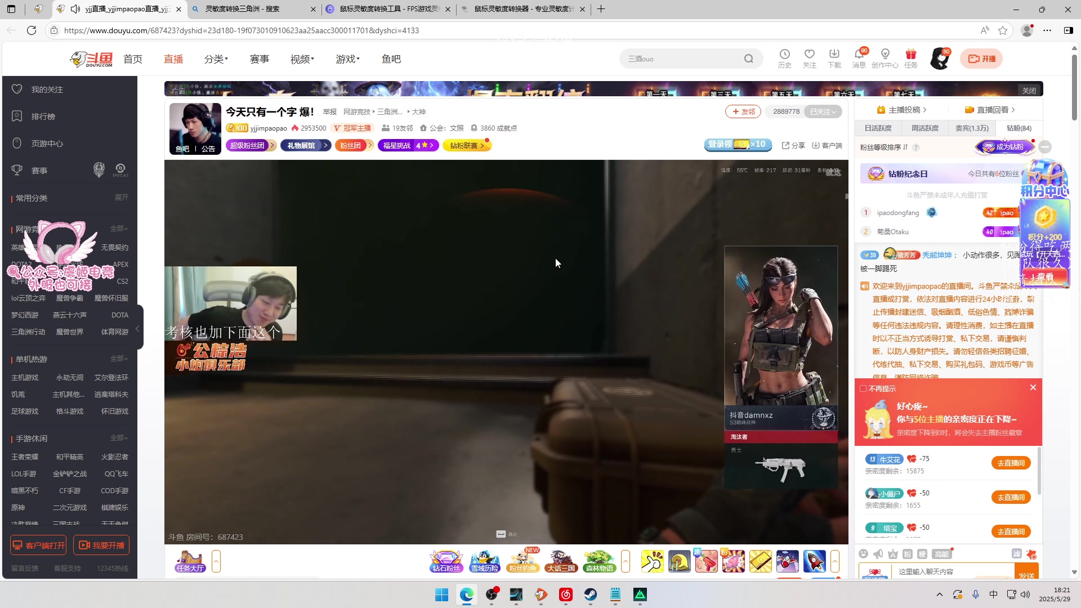Switch to the 贵宾(1.3万) tab
This screenshot has height=608, width=1081.
click(x=972, y=128)
